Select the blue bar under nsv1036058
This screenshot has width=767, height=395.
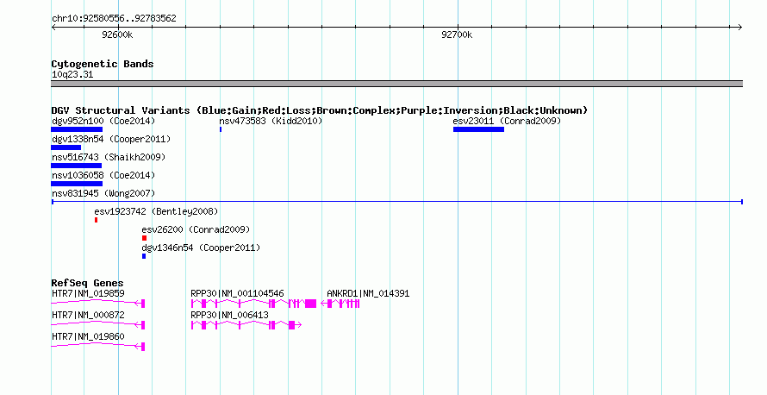[x=77, y=184]
